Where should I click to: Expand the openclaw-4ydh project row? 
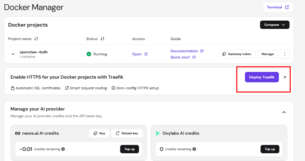coord(13,54)
